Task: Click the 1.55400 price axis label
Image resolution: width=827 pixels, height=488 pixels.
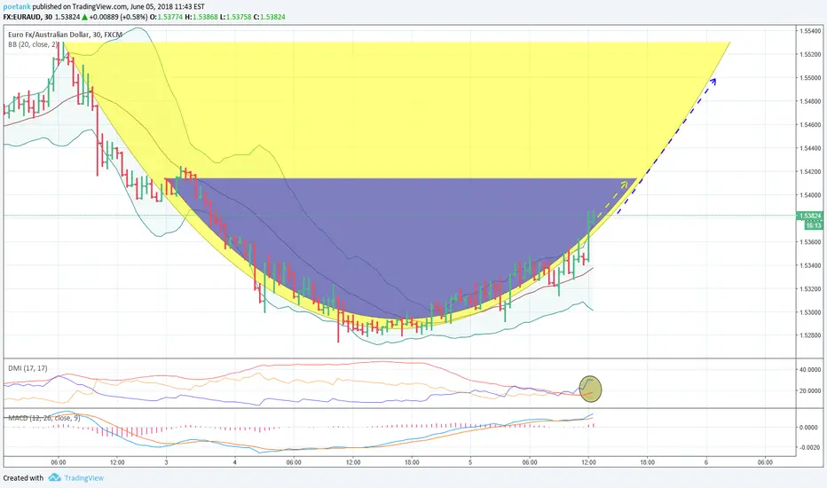Action: [x=810, y=31]
